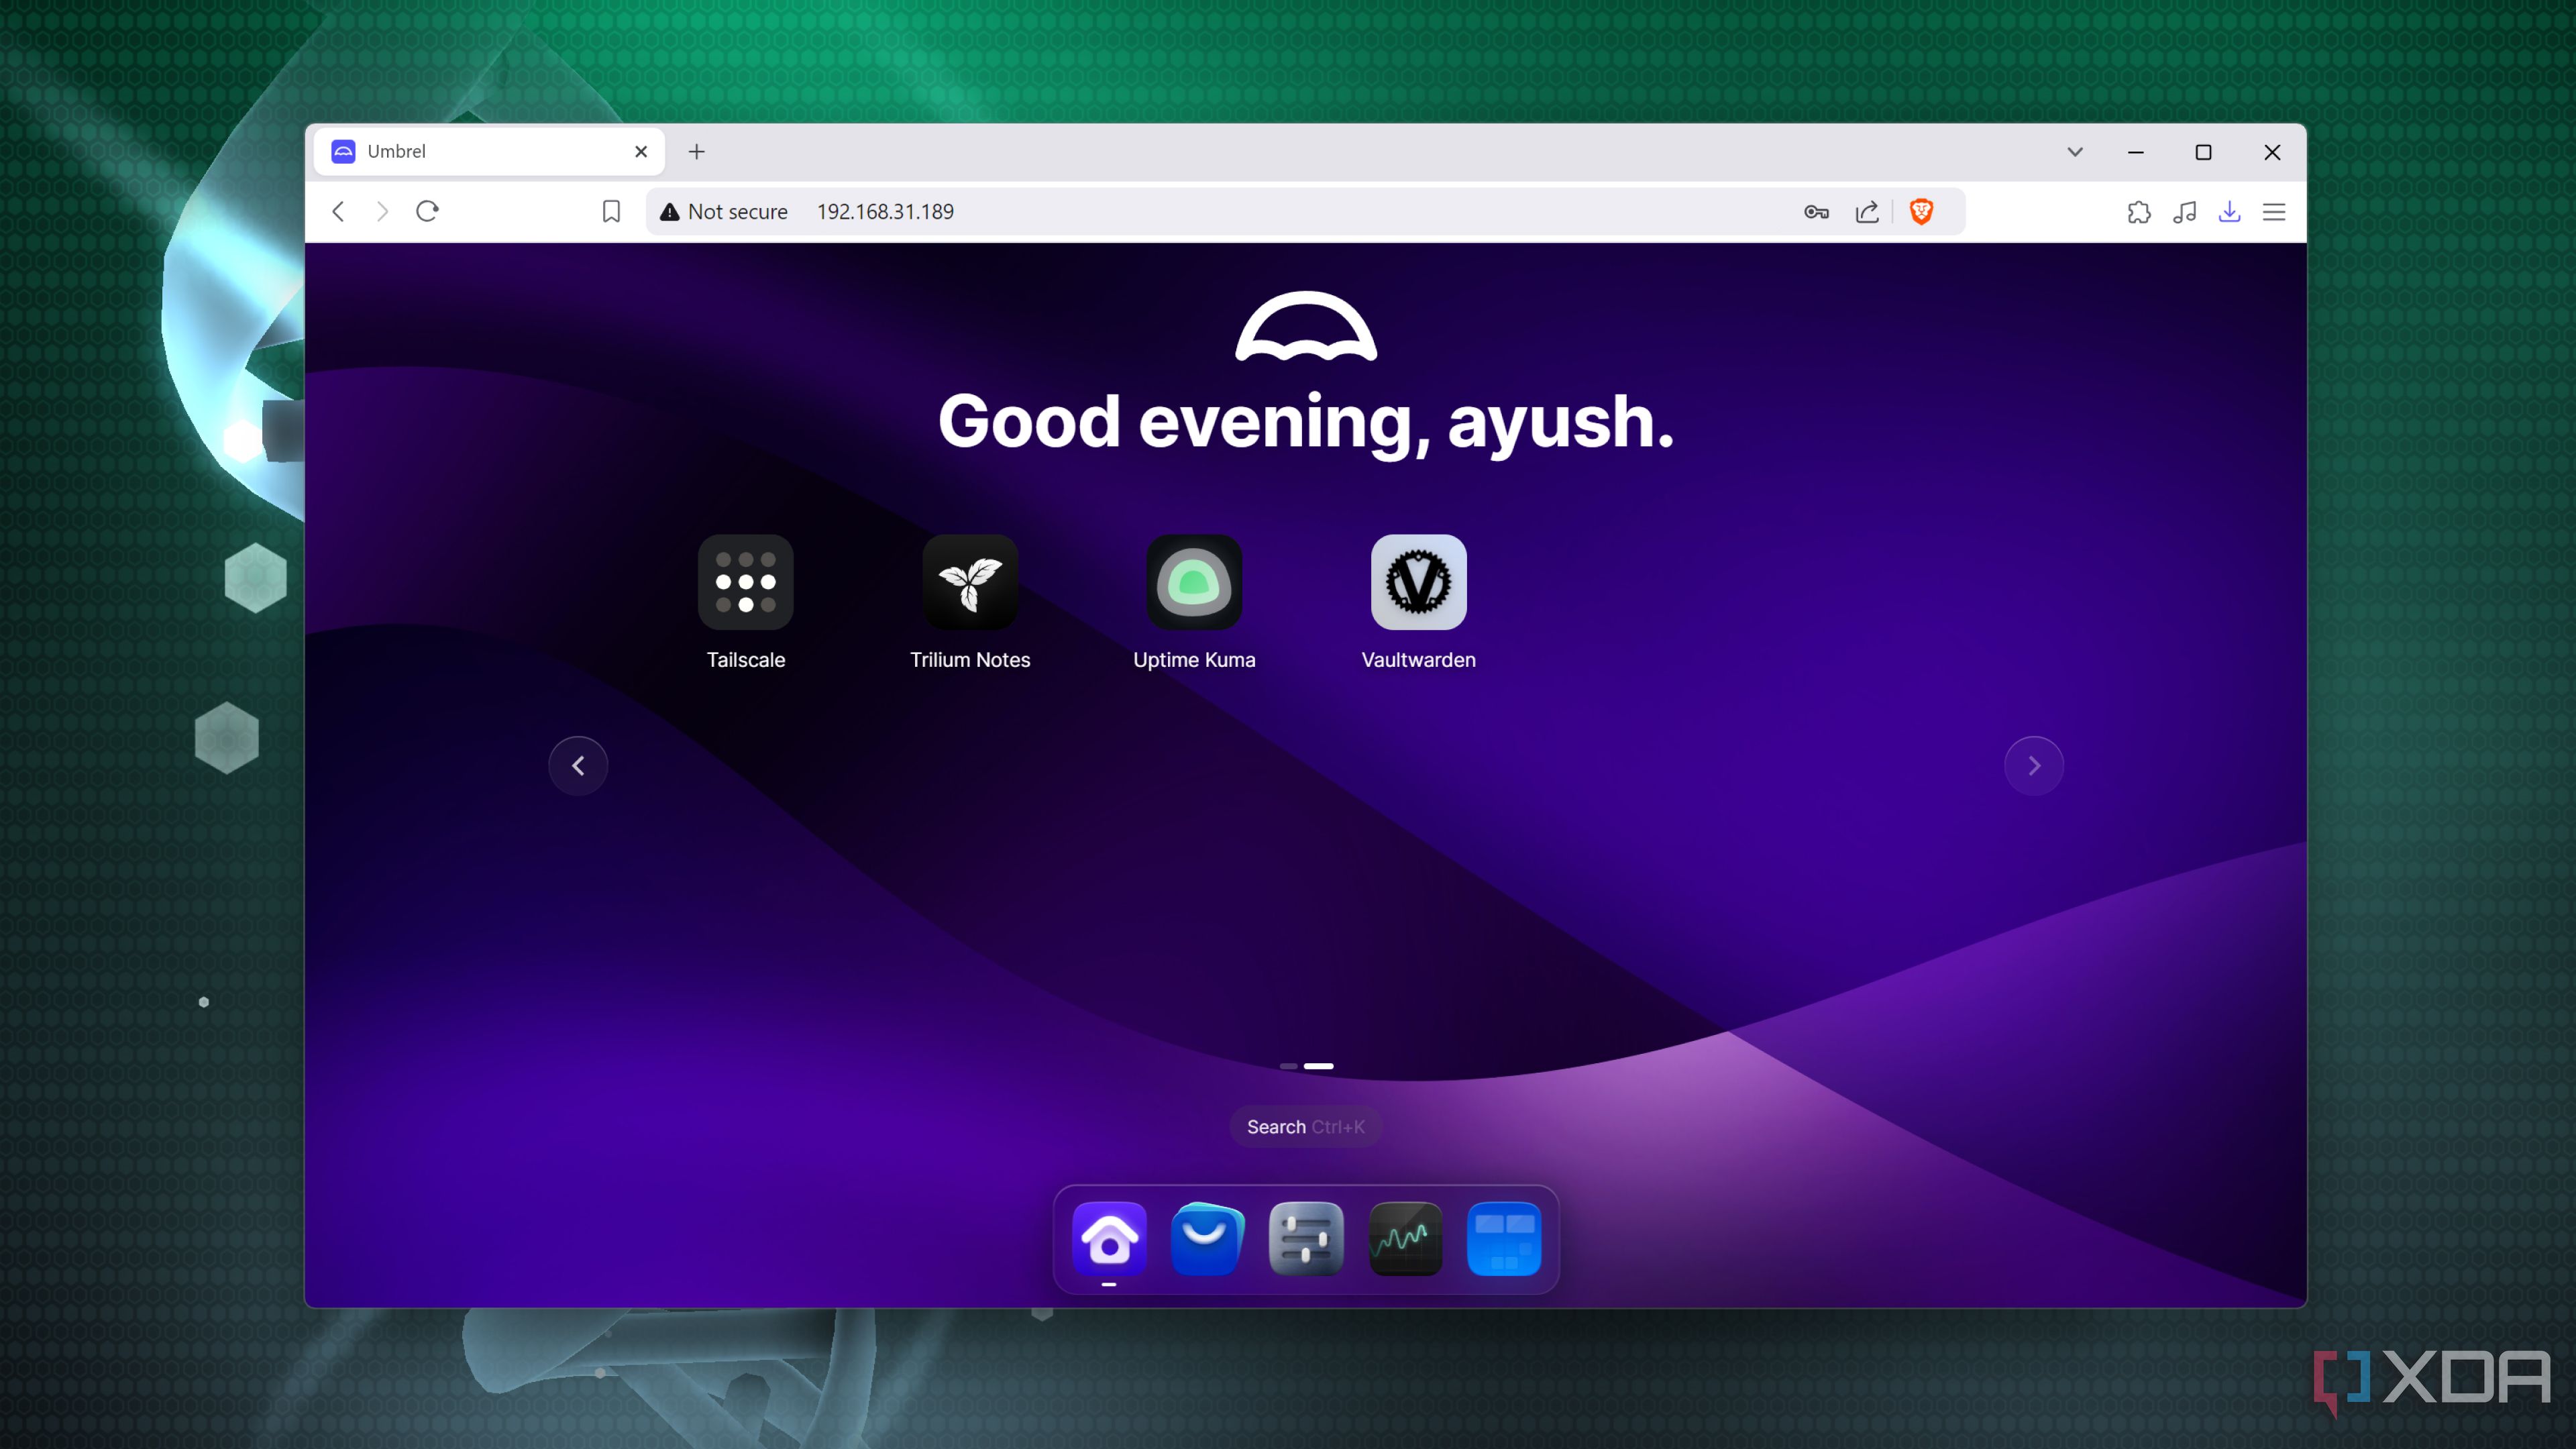Navigate to the next page with right arrow
Screen dimensions: 2576x1449
(x=2034, y=765)
